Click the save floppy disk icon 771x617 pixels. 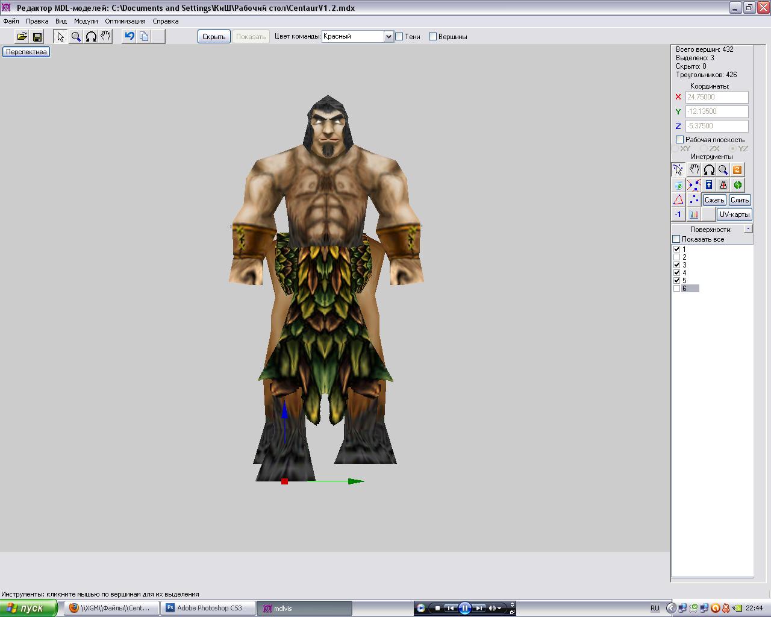[37, 37]
